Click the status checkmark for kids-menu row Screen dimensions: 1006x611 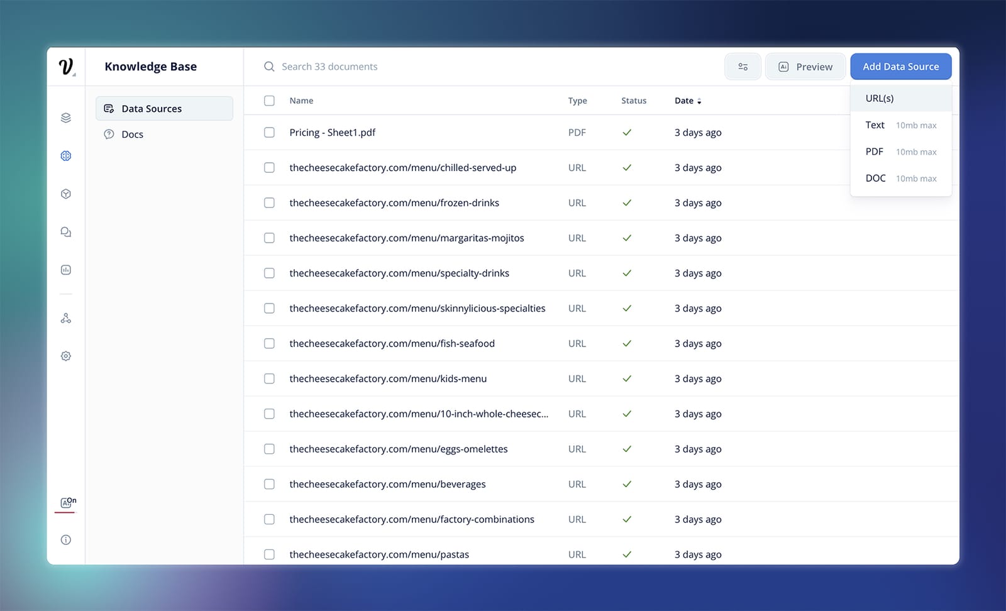click(x=627, y=378)
